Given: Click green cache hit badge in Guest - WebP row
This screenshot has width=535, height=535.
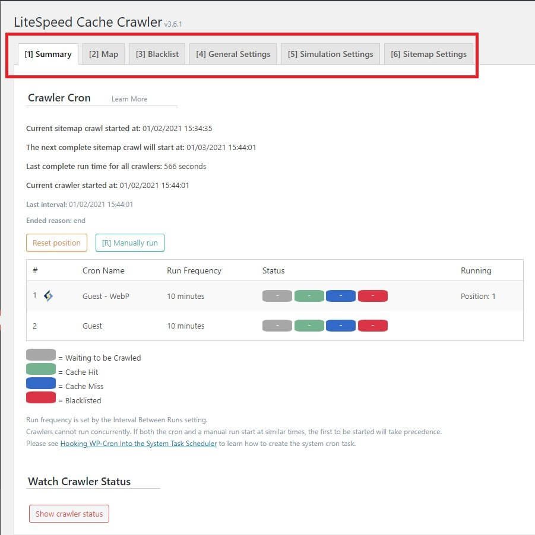Looking at the screenshot, I should [x=309, y=296].
